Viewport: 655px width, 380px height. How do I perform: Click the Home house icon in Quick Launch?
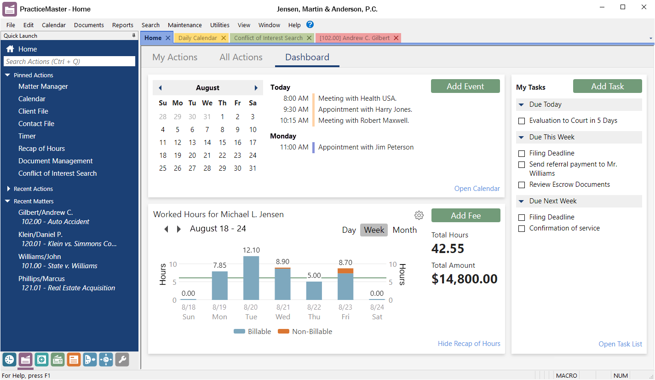(x=10, y=49)
